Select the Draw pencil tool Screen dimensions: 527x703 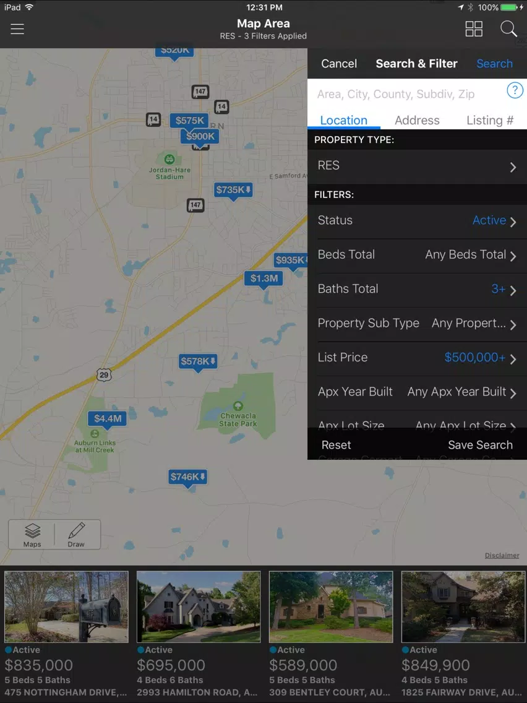76,535
